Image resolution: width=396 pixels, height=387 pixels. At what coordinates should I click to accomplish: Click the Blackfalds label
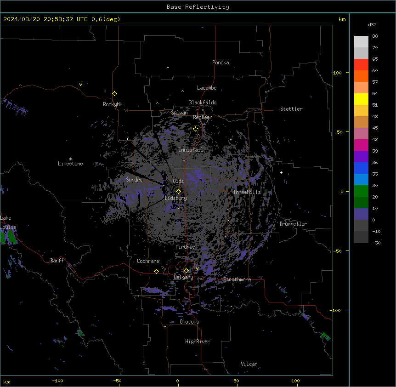203,102
